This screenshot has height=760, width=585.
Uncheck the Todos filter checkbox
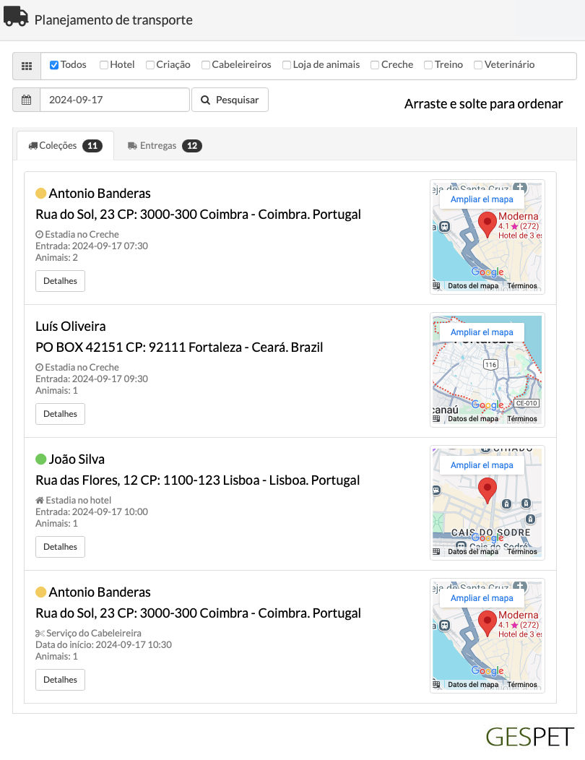(x=54, y=65)
